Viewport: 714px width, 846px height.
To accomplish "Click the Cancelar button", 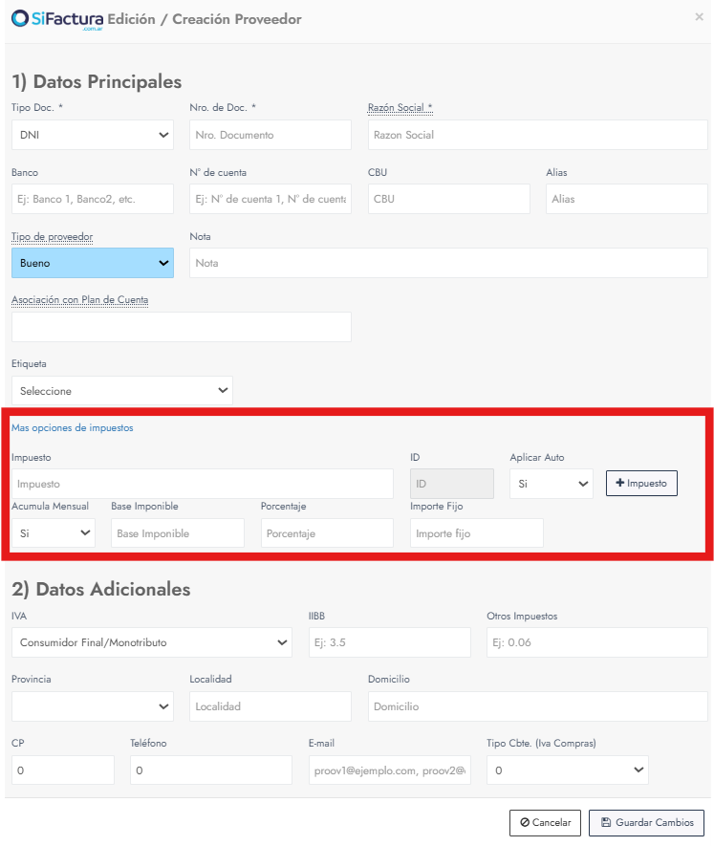I will [x=545, y=822].
